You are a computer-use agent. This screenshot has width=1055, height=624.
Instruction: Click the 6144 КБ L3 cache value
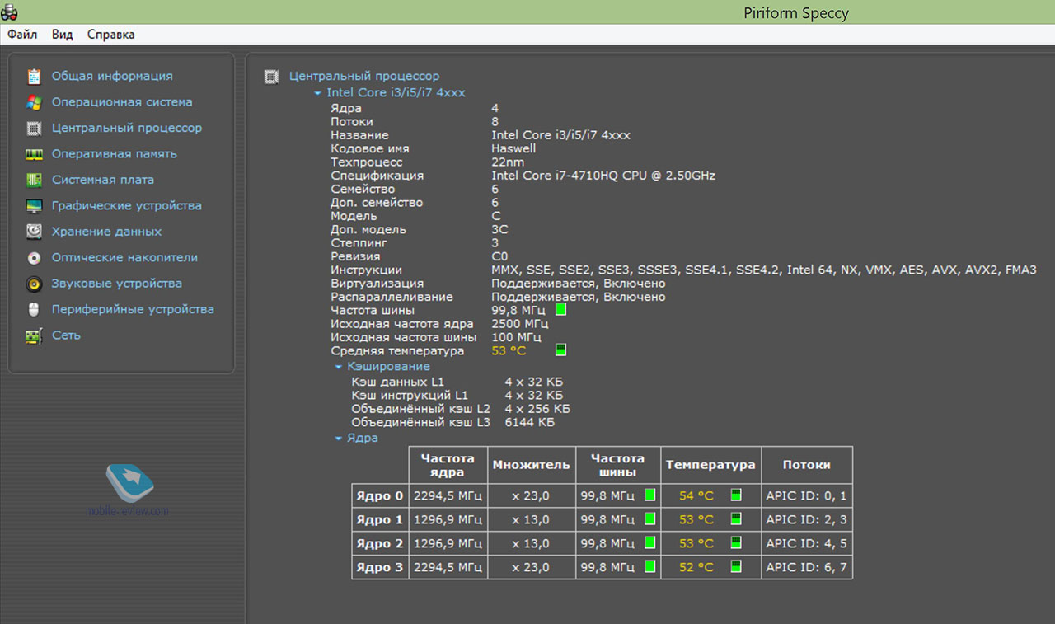tap(530, 421)
